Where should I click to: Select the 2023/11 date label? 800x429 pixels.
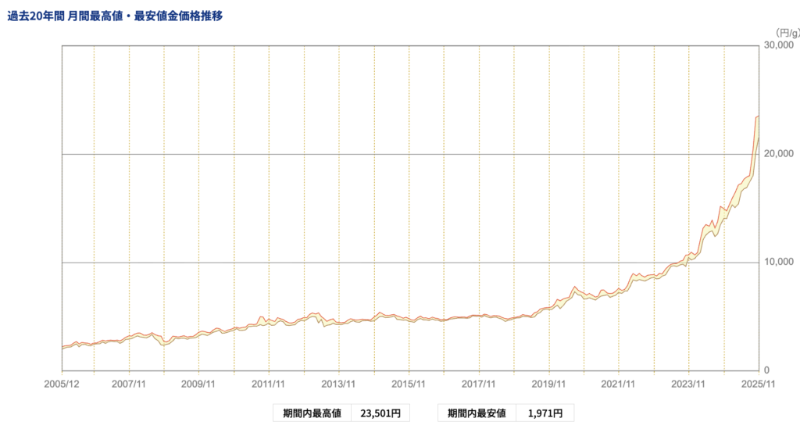(688, 384)
